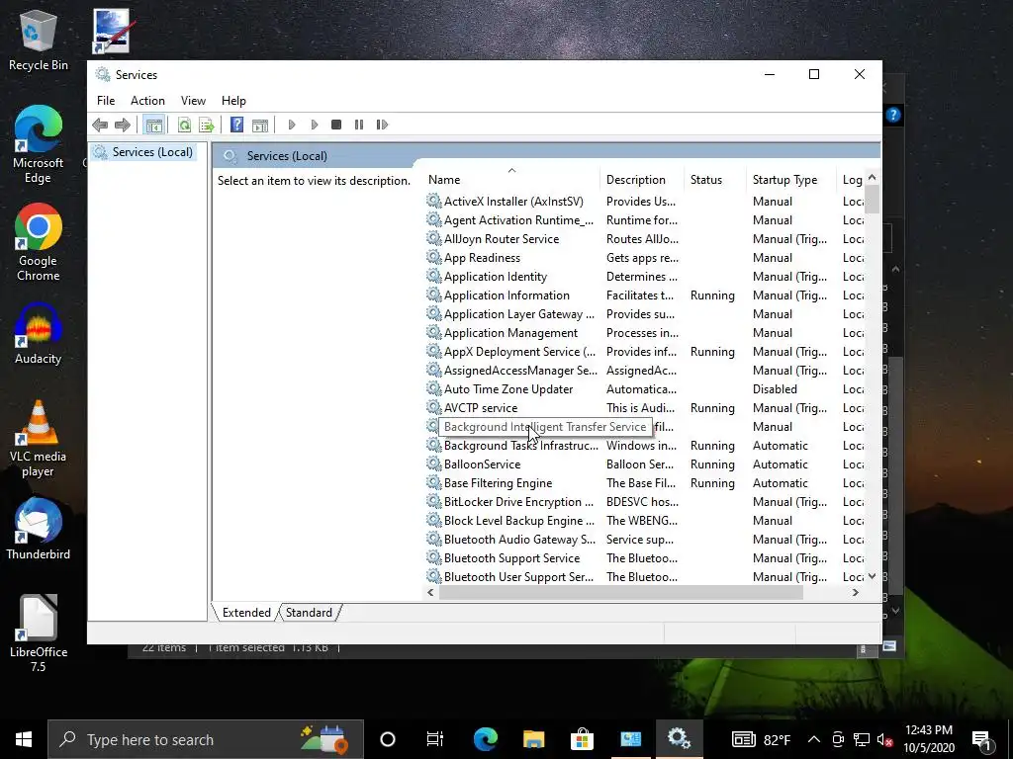Show hidden system tray icons chevron

(814, 739)
